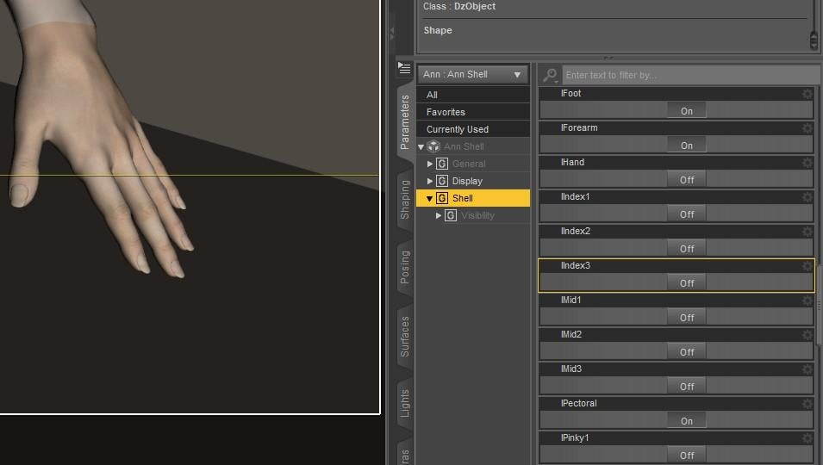Expand the General group arrow
This screenshot has width=823, height=465.
point(430,164)
